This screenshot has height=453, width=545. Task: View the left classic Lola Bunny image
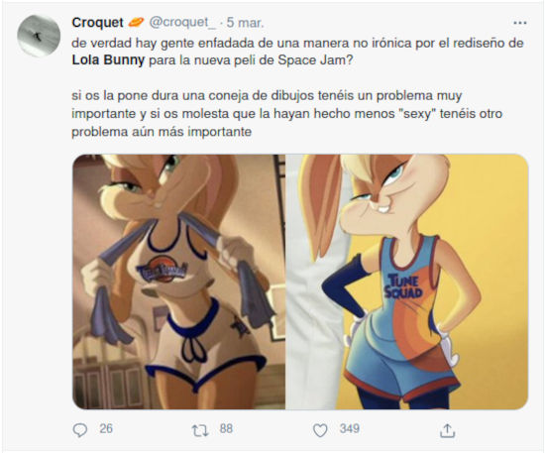click(x=178, y=282)
